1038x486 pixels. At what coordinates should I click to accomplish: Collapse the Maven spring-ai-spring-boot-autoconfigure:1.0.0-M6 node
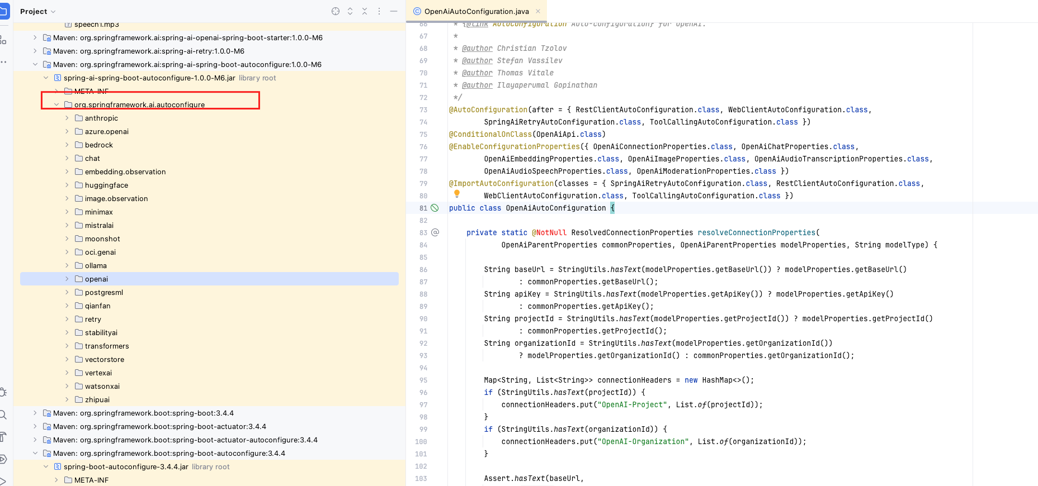click(35, 65)
